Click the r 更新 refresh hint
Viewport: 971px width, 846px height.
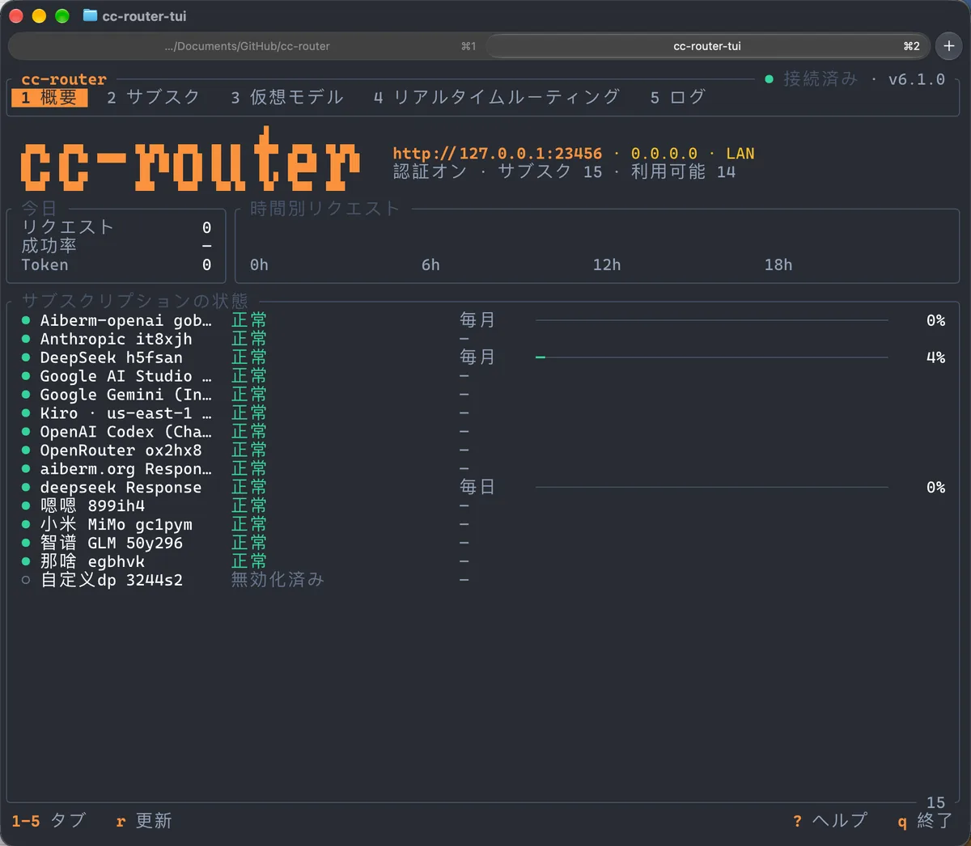(x=143, y=821)
